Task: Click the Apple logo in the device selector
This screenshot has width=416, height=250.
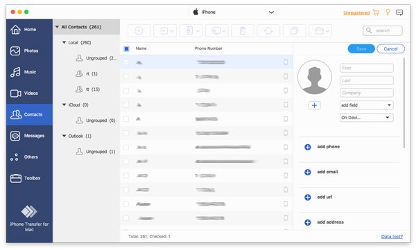Action: pos(196,12)
